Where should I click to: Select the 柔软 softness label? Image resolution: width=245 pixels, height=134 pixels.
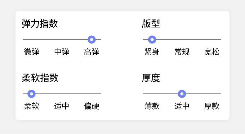[x=32, y=106]
